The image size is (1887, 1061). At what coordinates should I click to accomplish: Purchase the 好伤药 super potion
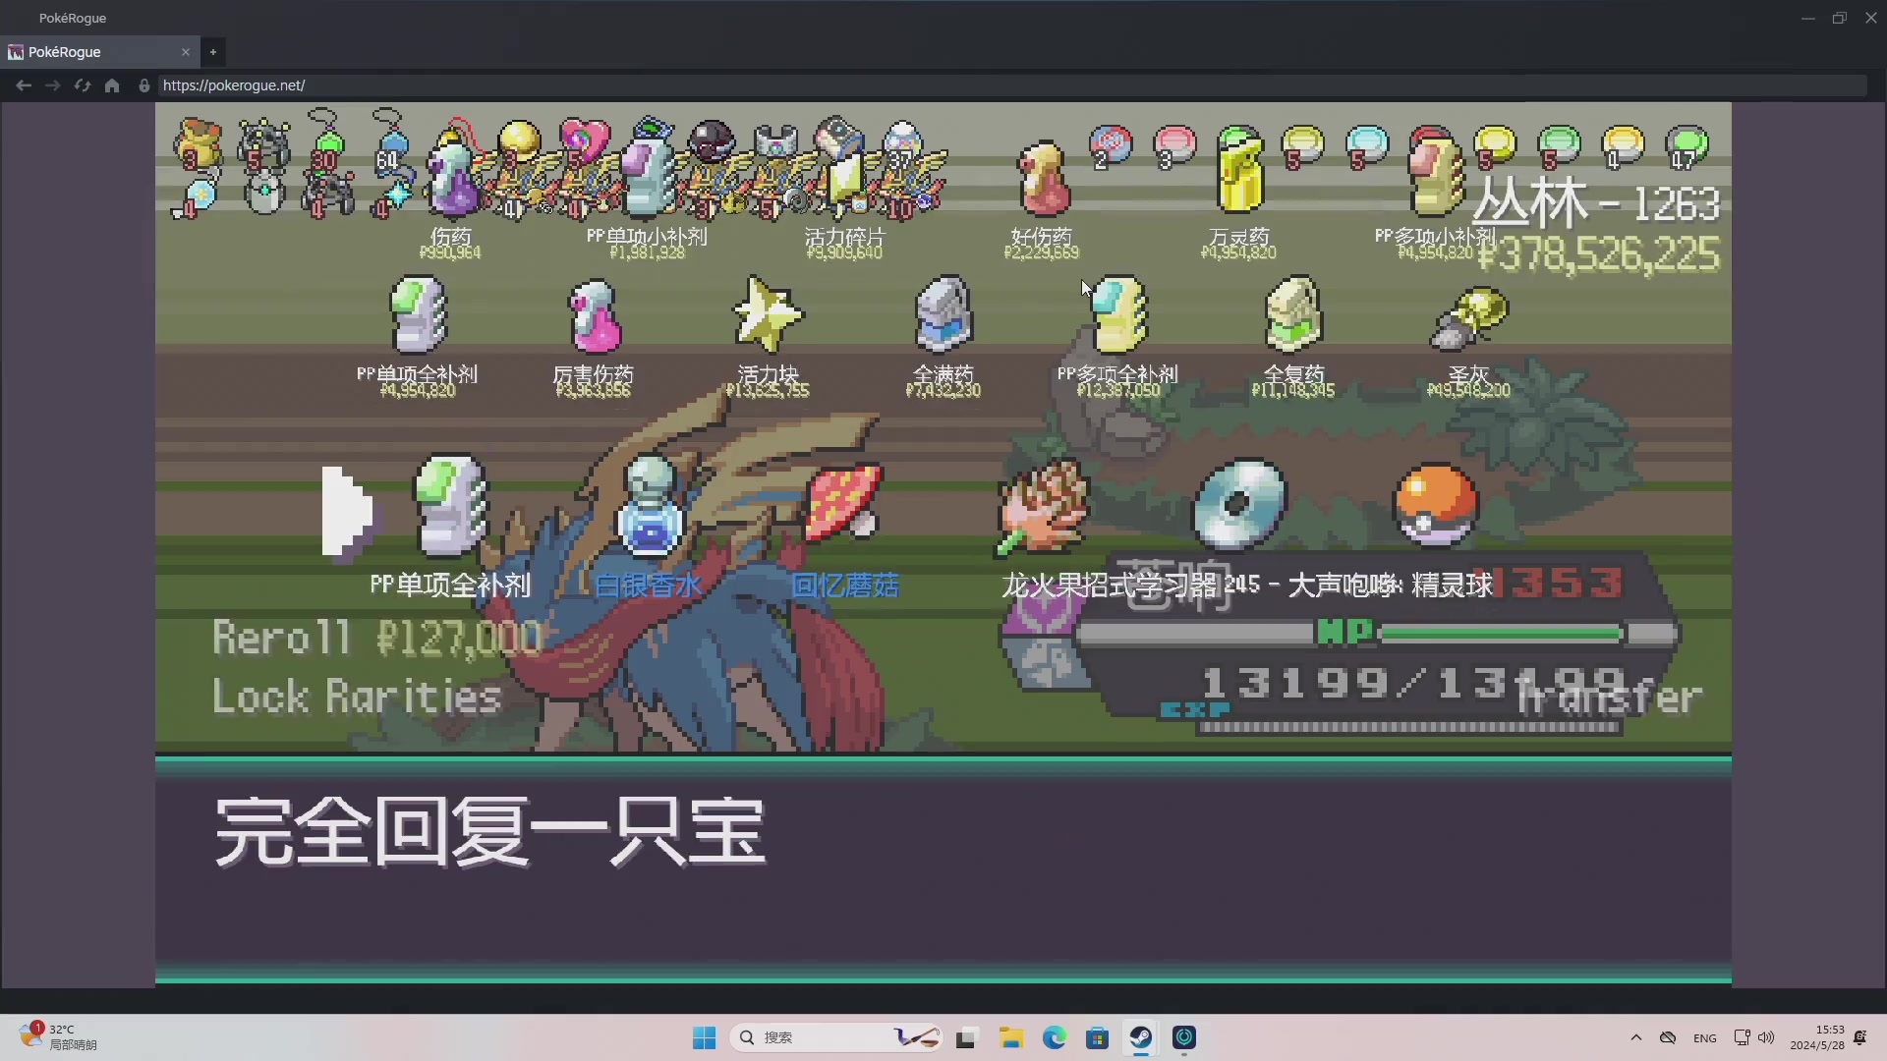pyautogui.click(x=1042, y=179)
